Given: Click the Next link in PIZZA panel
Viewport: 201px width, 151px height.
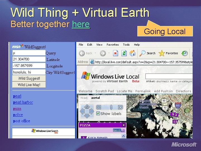Looking at the screenshot, I should click(x=117, y=131).
